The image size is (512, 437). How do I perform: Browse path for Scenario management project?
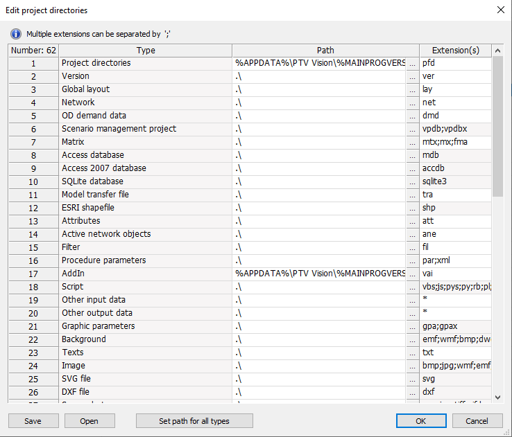pyautogui.click(x=412, y=129)
